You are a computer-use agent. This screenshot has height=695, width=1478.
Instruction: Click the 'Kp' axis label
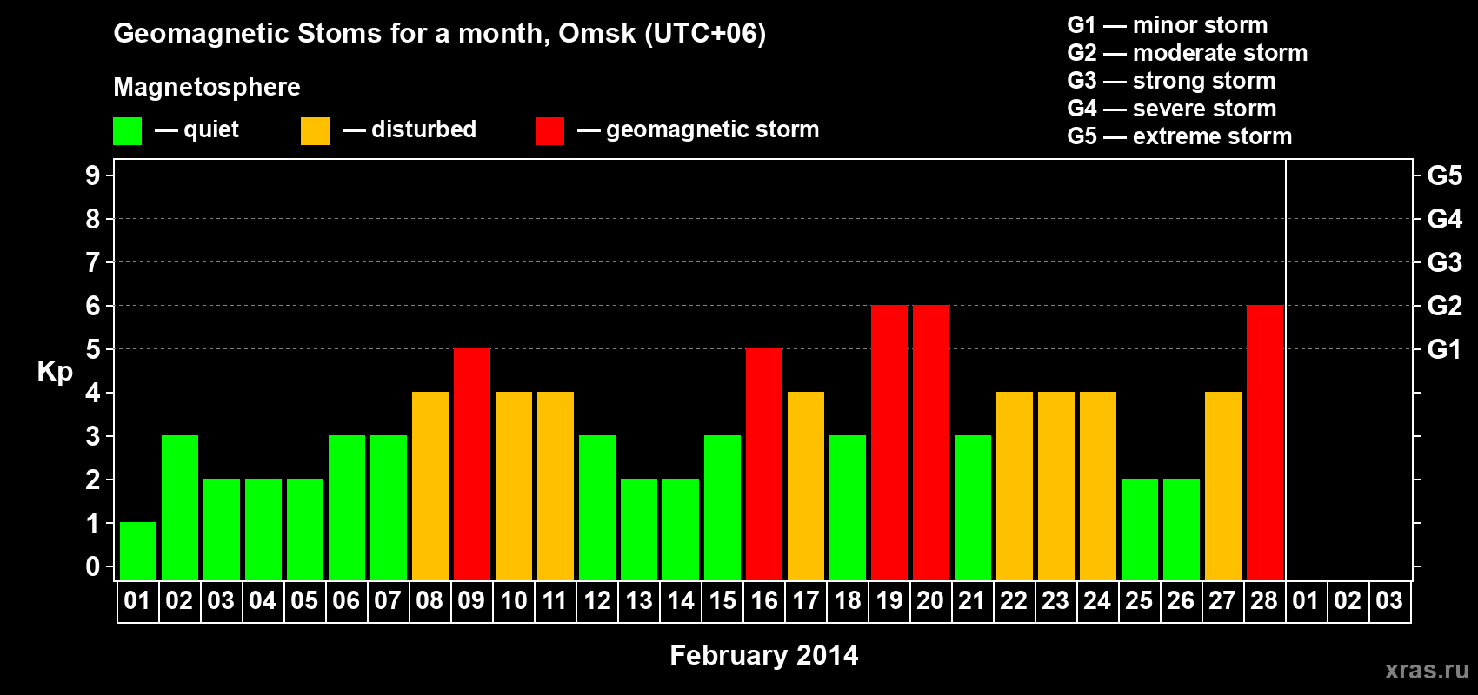55,372
